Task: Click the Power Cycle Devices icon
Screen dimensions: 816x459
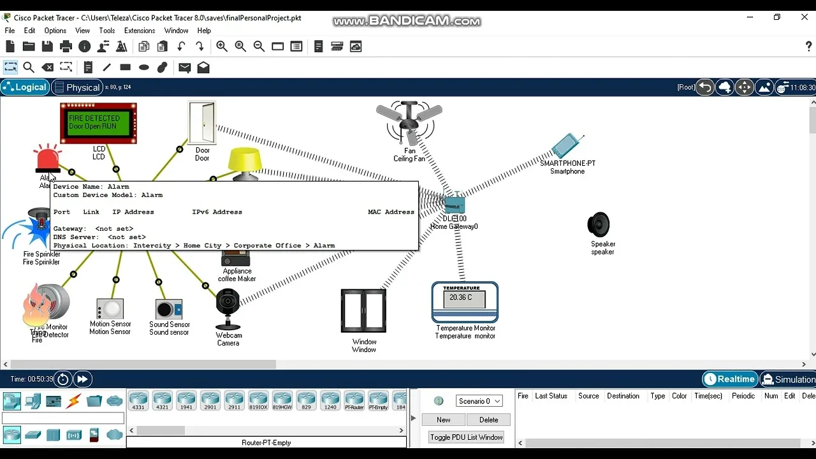Action: 62,379
